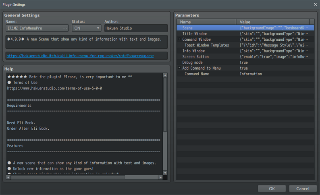Click the terms-of-use URL in Help
The width and height of the screenshot is (320, 195).
click(54, 88)
